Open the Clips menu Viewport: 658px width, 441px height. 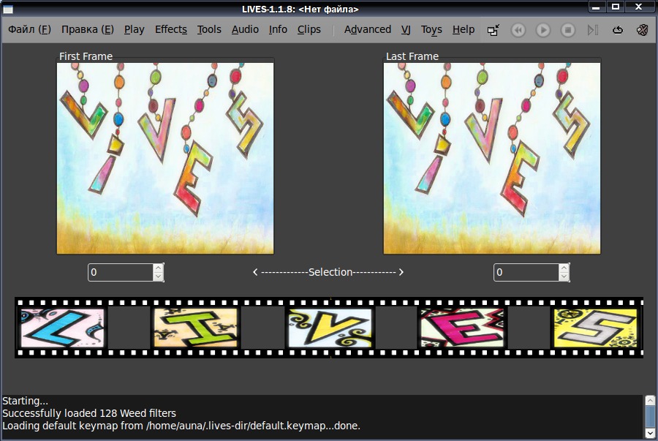pyautogui.click(x=309, y=29)
